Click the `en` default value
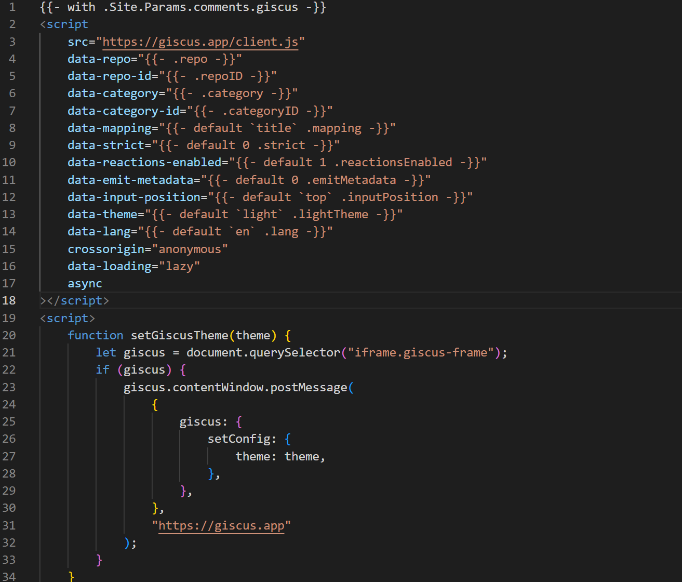 click(x=242, y=231)
